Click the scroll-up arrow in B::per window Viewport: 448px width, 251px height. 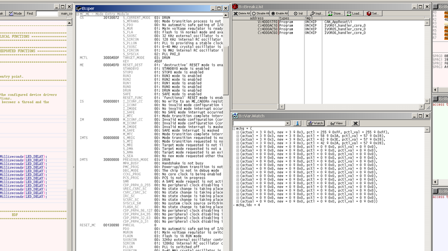click(226, 15)
